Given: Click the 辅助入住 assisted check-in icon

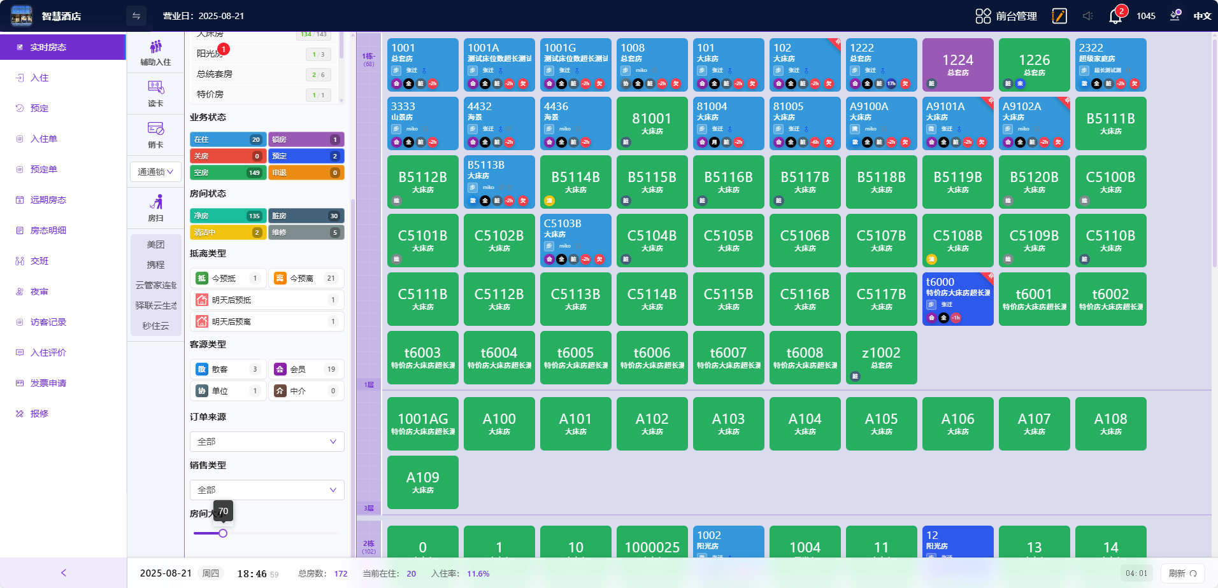Looking at the screenshot, I should (x=155, y=48).
